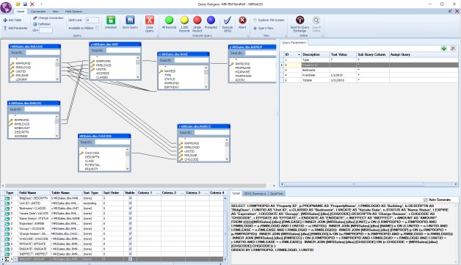
Task: Click the Sort Type column header
Action: pyautogui.click(x=92, y=193)
